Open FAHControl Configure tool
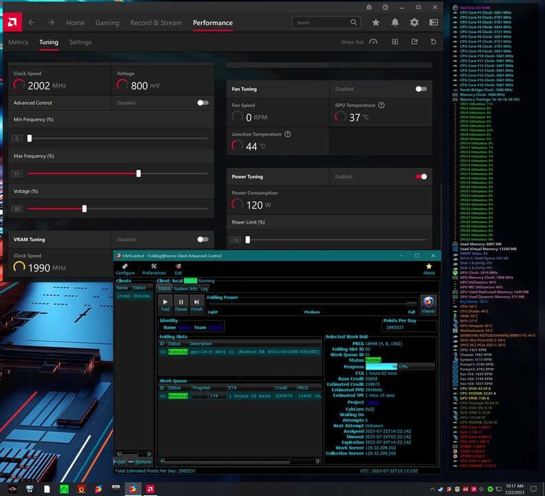Image resolution: width=545 pixels, height=496 pixels. point(125,269)
